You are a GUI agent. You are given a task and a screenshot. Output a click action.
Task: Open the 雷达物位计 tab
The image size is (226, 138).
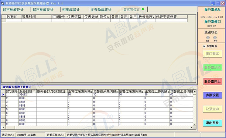[x=131, y=9]
